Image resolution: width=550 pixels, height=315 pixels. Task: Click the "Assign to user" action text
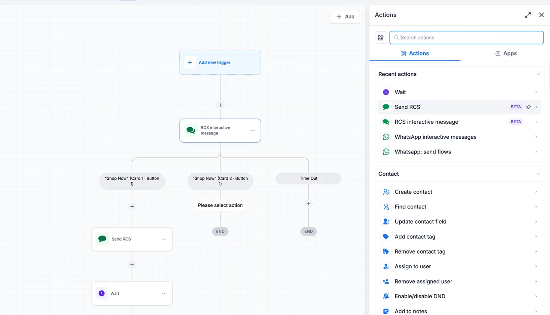pyautogui.click(x=413, y=266)
